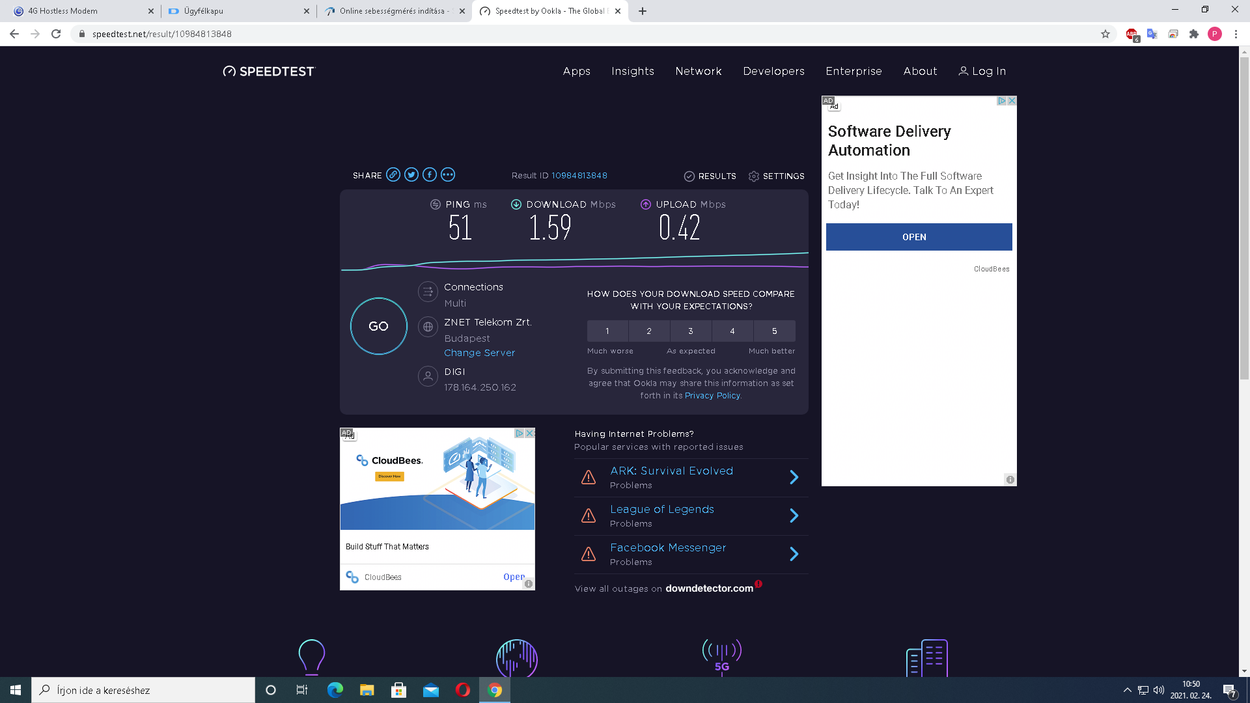Screen dimensions: 1250x703
Task: Click the Change Server link
Action: pyautogui.click(x=479, y=353)
